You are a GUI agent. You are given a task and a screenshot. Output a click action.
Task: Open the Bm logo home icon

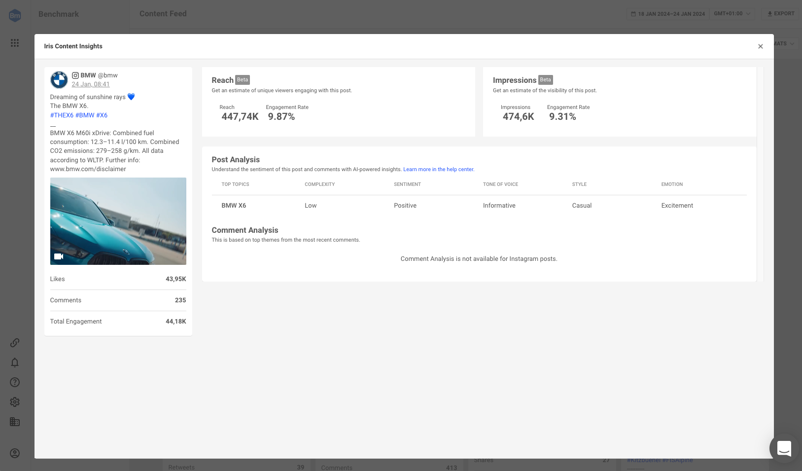click(15, 15)
